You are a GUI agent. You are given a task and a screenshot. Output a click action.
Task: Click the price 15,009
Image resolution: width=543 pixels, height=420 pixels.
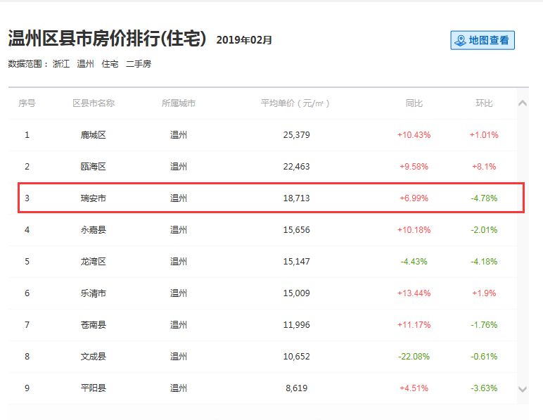pyautogui.click(x=296, y=293)
